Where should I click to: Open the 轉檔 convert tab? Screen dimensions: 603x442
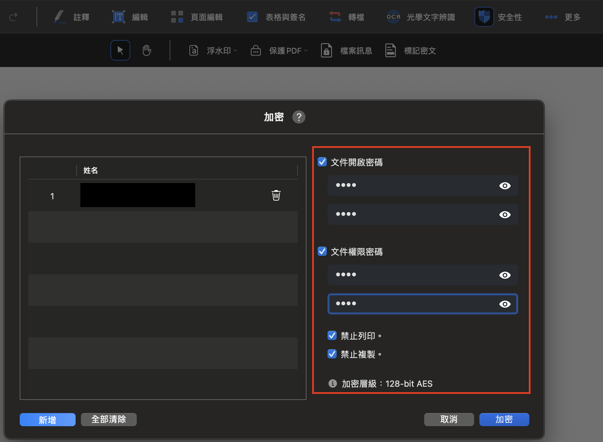coord(347,17)
